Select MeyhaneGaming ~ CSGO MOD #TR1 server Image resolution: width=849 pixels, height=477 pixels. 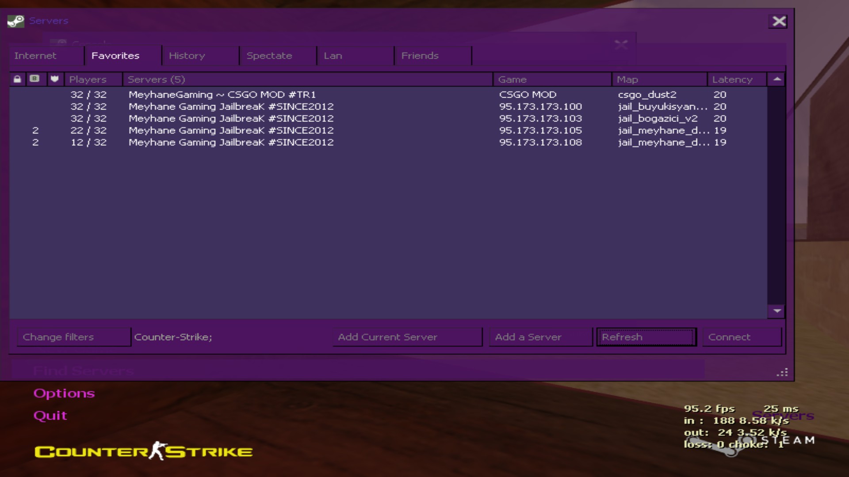pyautogui.click(x=388, y=95)
